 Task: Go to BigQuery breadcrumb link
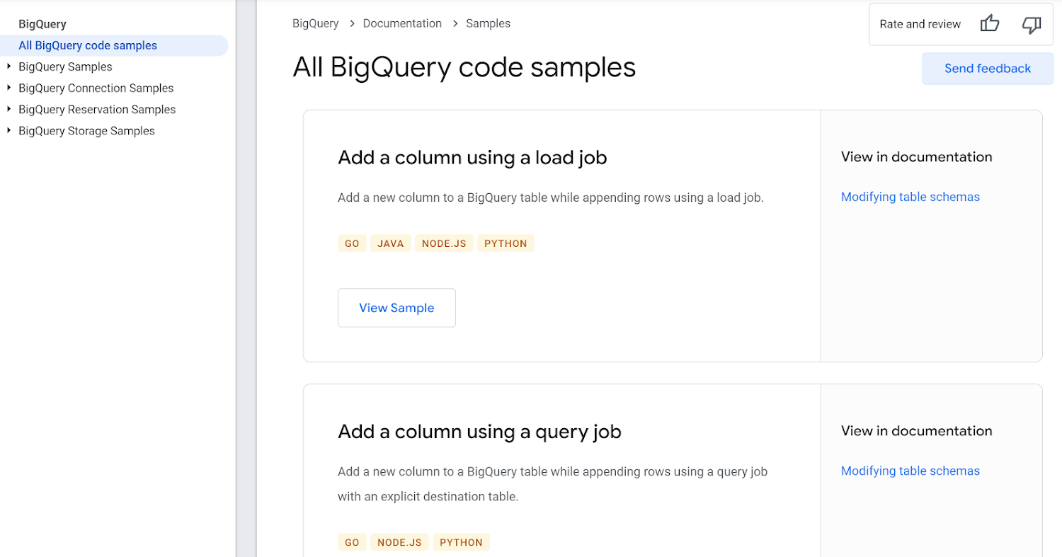tap(315, 23)
